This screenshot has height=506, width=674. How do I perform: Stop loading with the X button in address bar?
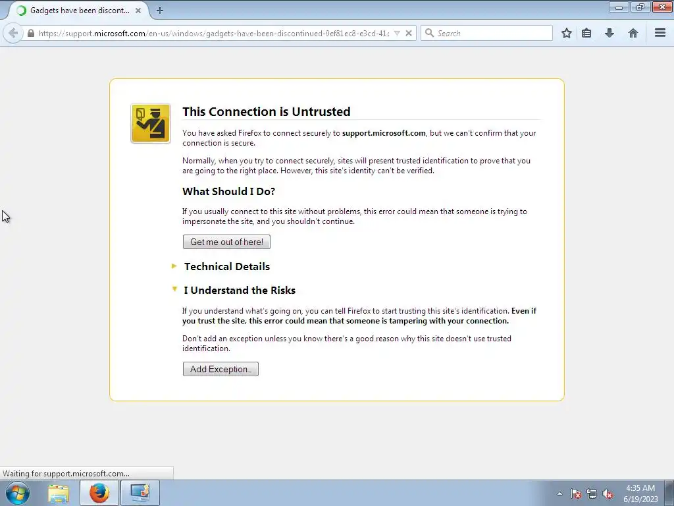[x=409, y=33]
